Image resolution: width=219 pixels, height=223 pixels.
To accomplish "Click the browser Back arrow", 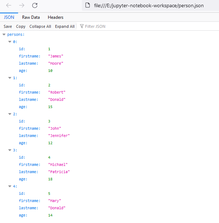I will click(x=9, y=5).
